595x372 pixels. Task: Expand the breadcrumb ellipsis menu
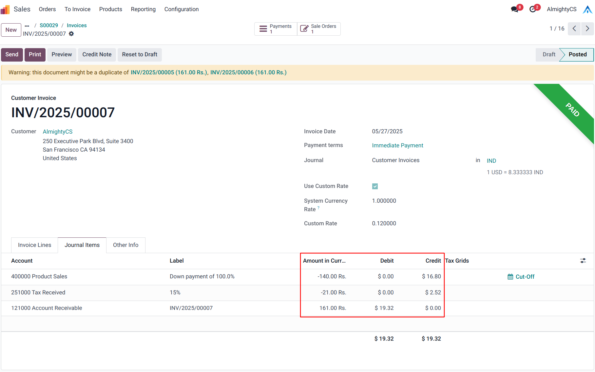(27, 26)
